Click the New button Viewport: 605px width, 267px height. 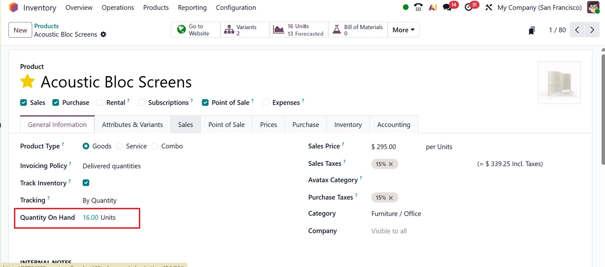pyautogui.click(x=20, y=30)
